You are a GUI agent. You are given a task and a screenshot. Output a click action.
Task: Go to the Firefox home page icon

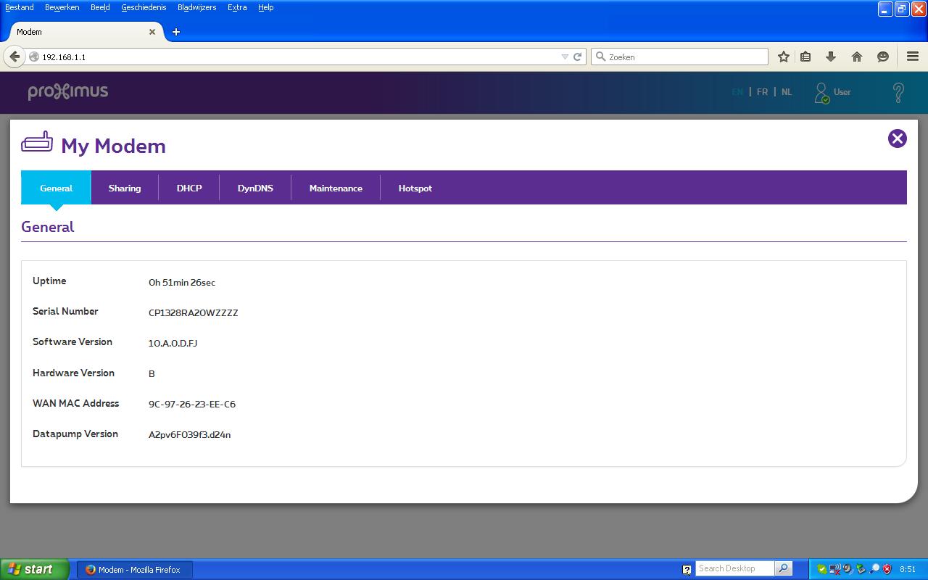point(857,57)
